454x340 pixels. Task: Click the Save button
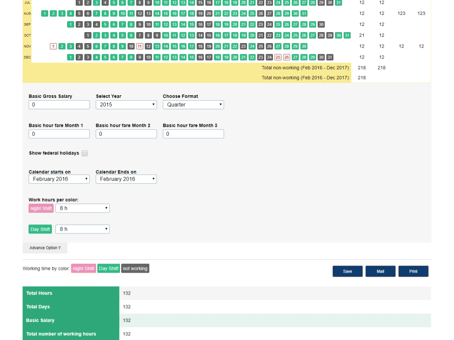coord(347,271)
